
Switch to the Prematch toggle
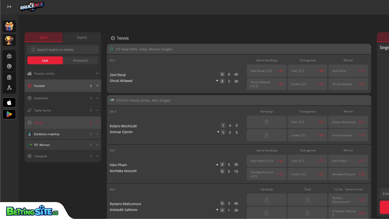(x=80, y=60)
